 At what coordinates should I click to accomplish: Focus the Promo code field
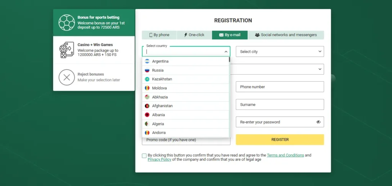pos(186,140)
